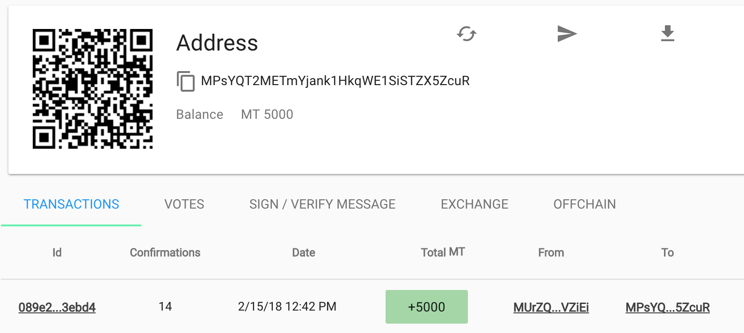Switch to the Exchange tab

(474, 204)
